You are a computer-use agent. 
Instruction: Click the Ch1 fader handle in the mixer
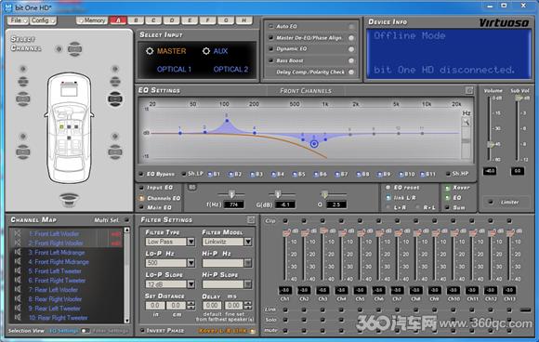click(285, 233)
